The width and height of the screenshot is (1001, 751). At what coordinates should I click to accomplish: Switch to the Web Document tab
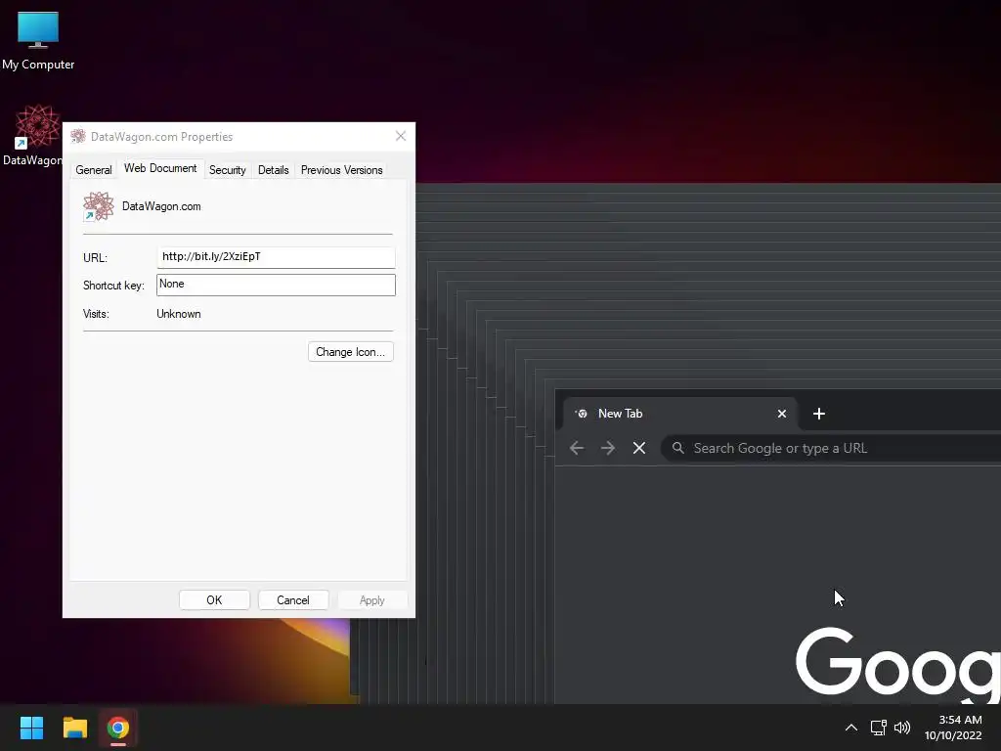click(160, 168)
